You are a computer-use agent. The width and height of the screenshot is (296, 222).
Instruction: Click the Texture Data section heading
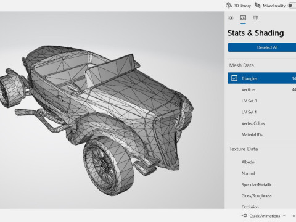[x=244, y=149]
